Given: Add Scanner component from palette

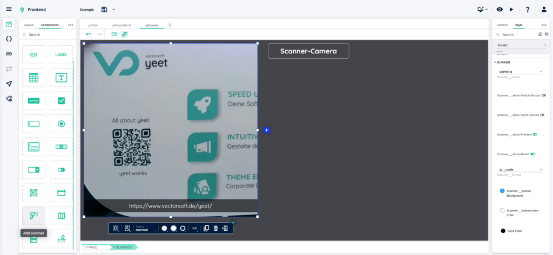Looking at the screenshot, I should point(33,216).
